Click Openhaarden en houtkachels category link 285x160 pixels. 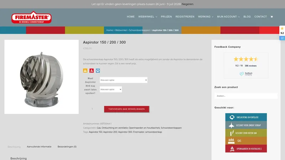pyautogui.click(x=144, y=128)
